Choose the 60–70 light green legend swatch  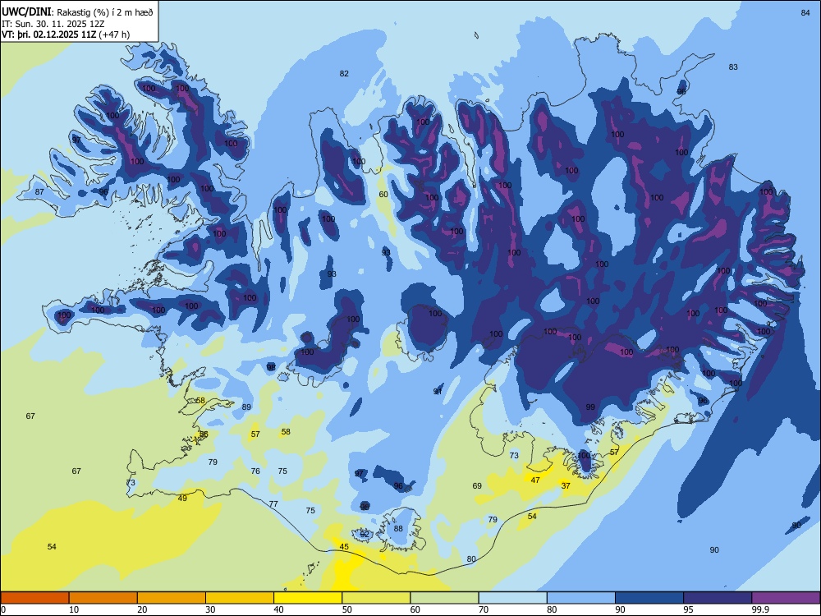click(444, 598)
